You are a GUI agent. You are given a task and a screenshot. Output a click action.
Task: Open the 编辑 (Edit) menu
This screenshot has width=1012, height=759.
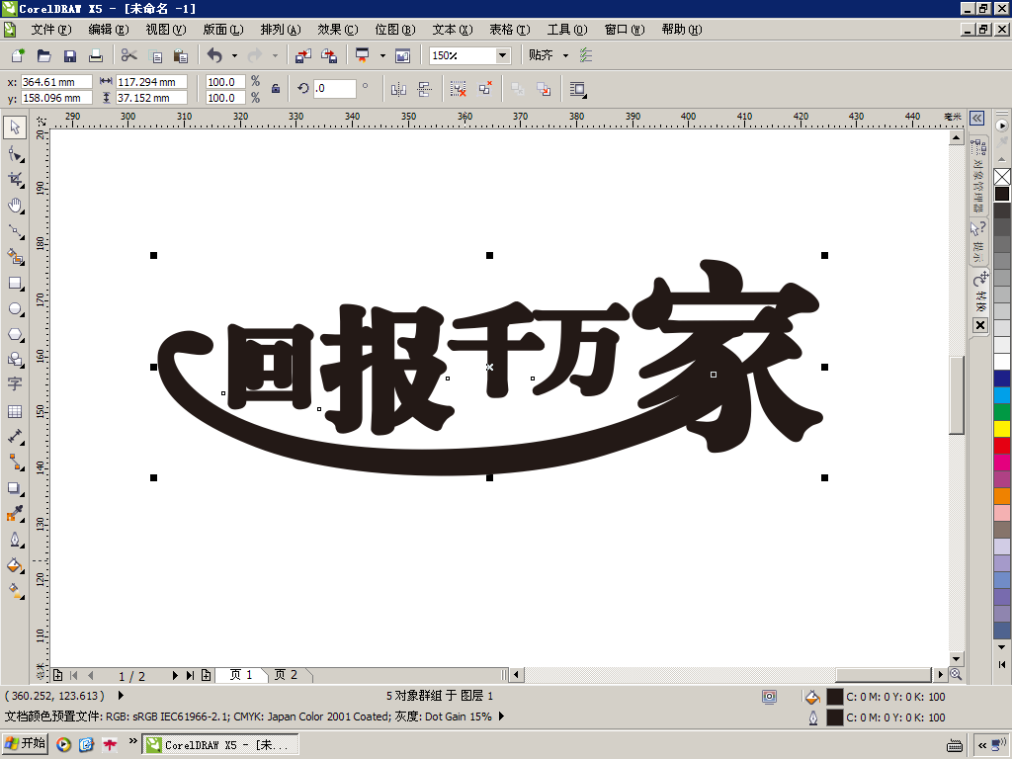pos(109,30)
